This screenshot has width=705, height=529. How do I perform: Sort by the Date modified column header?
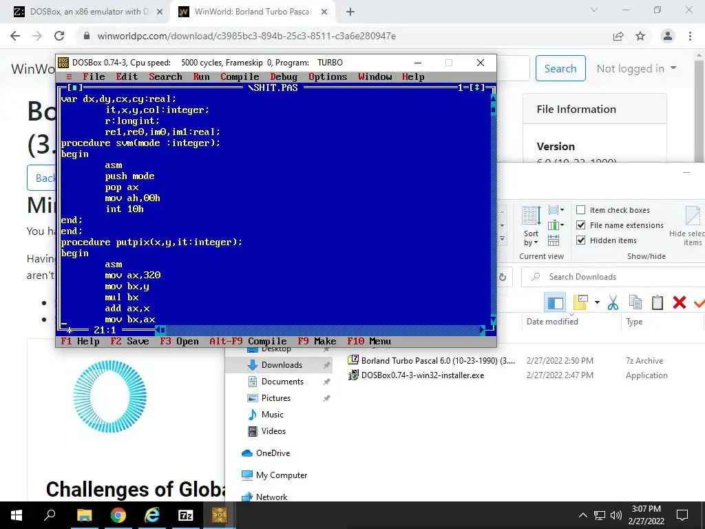(x=552, y=322)
